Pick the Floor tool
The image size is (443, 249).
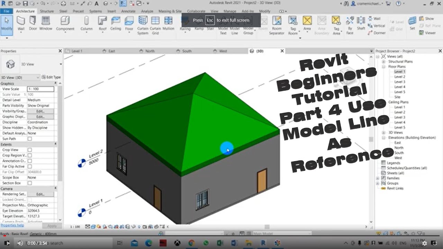(x=129, y=23)
